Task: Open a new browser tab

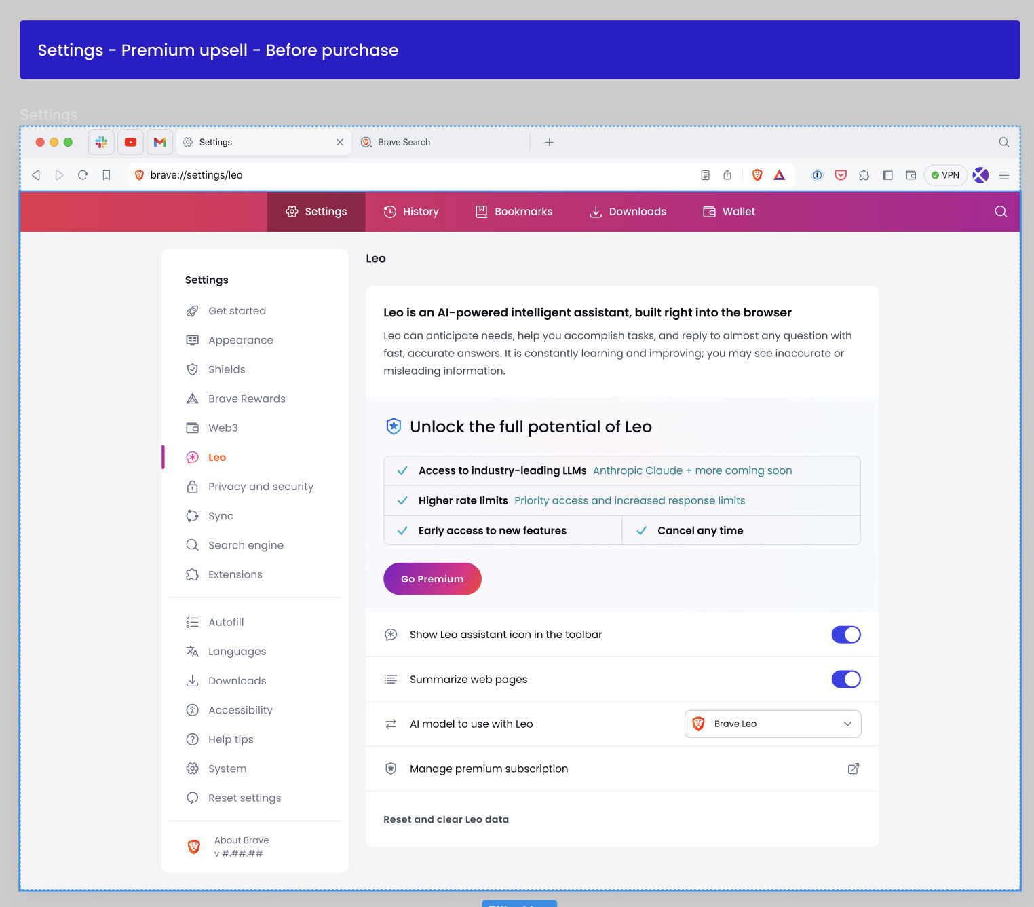Action: [549, 142]
